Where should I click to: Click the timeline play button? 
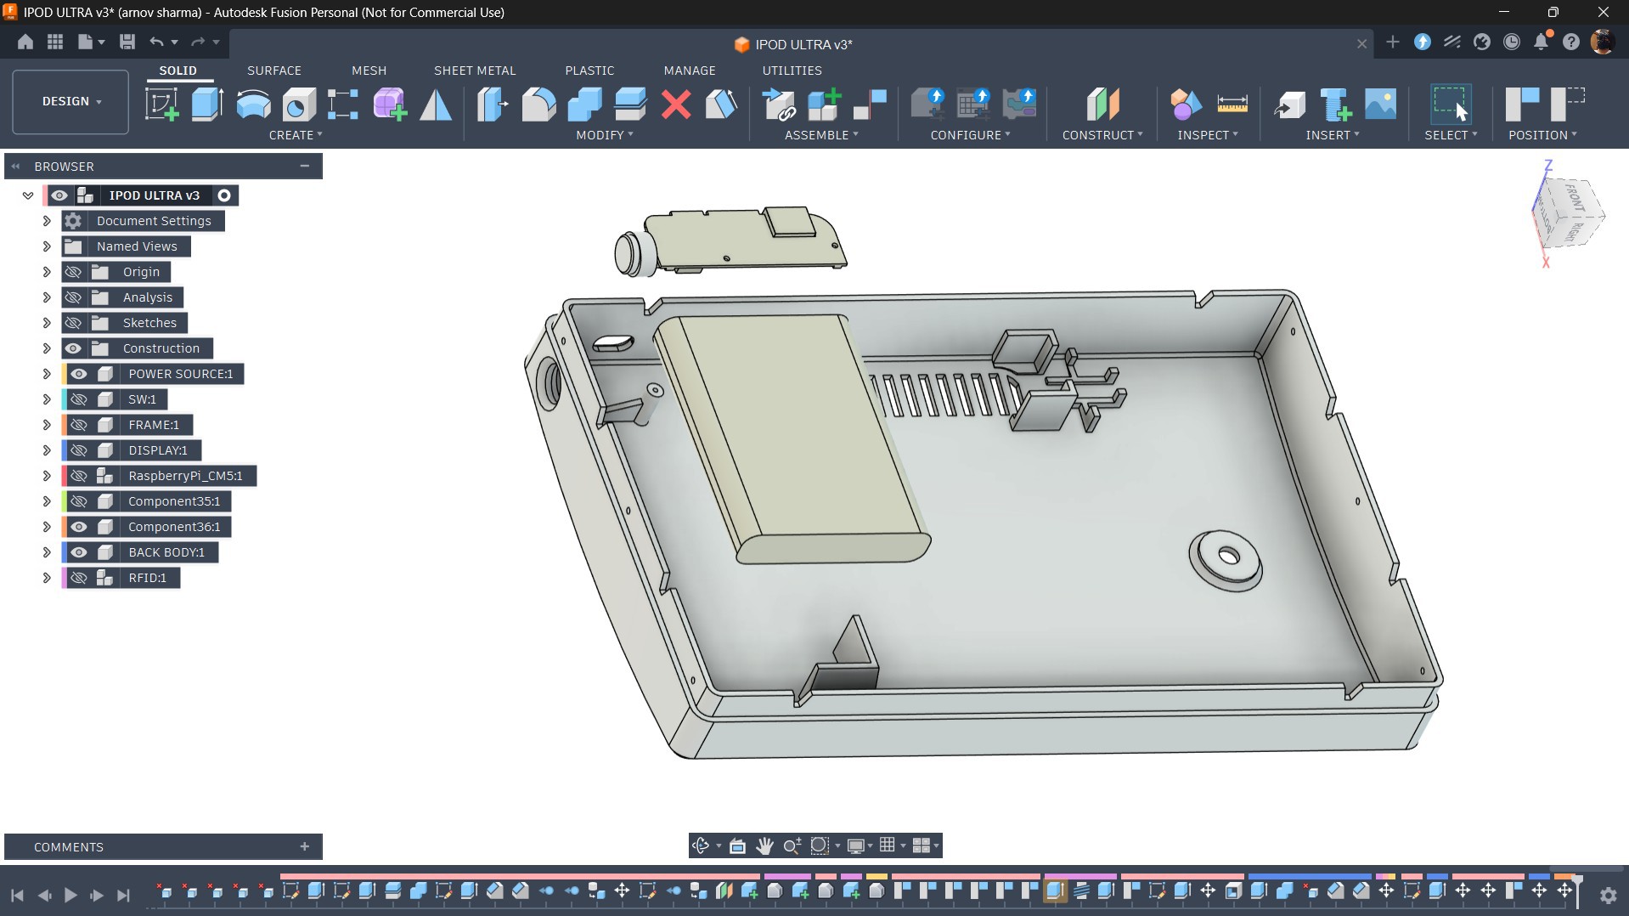70,895
